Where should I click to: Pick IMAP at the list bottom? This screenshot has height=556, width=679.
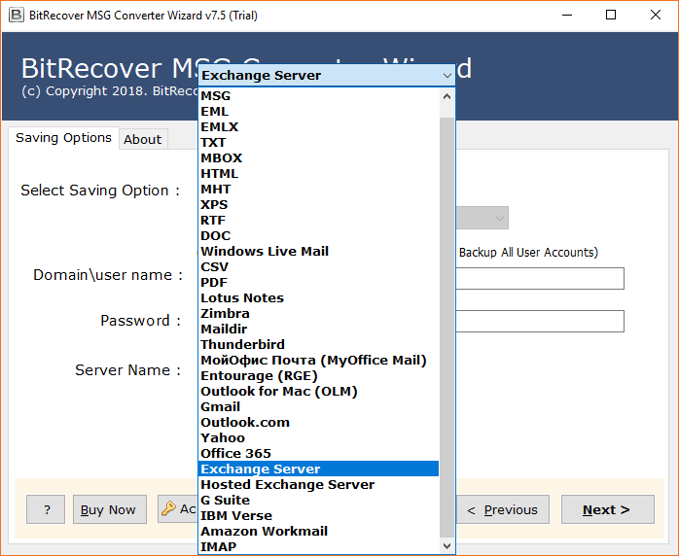[x=318, y=547]
